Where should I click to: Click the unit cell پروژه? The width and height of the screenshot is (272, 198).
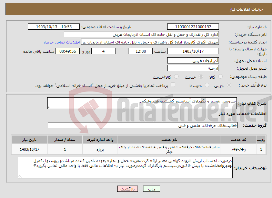100,149
